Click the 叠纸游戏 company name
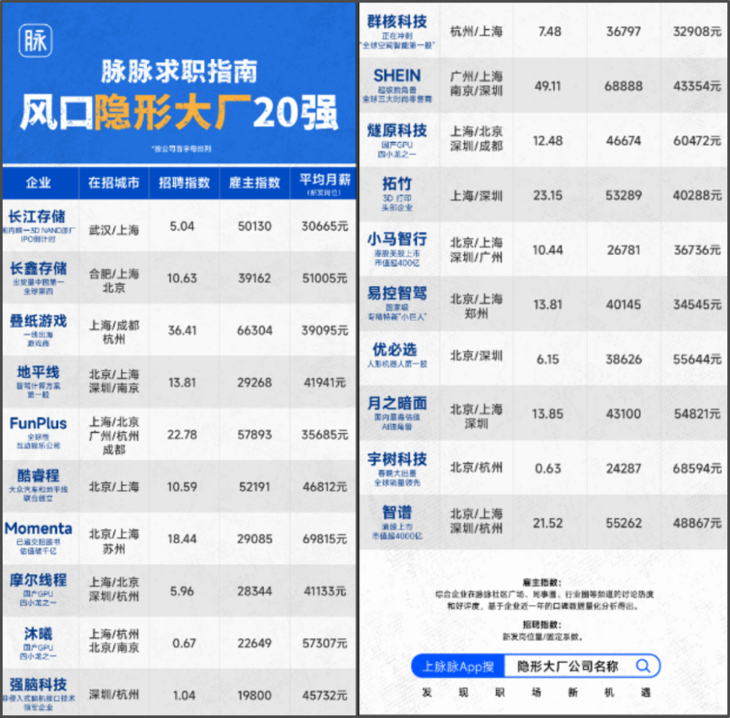The image size is (730, 718). [39, 320]
